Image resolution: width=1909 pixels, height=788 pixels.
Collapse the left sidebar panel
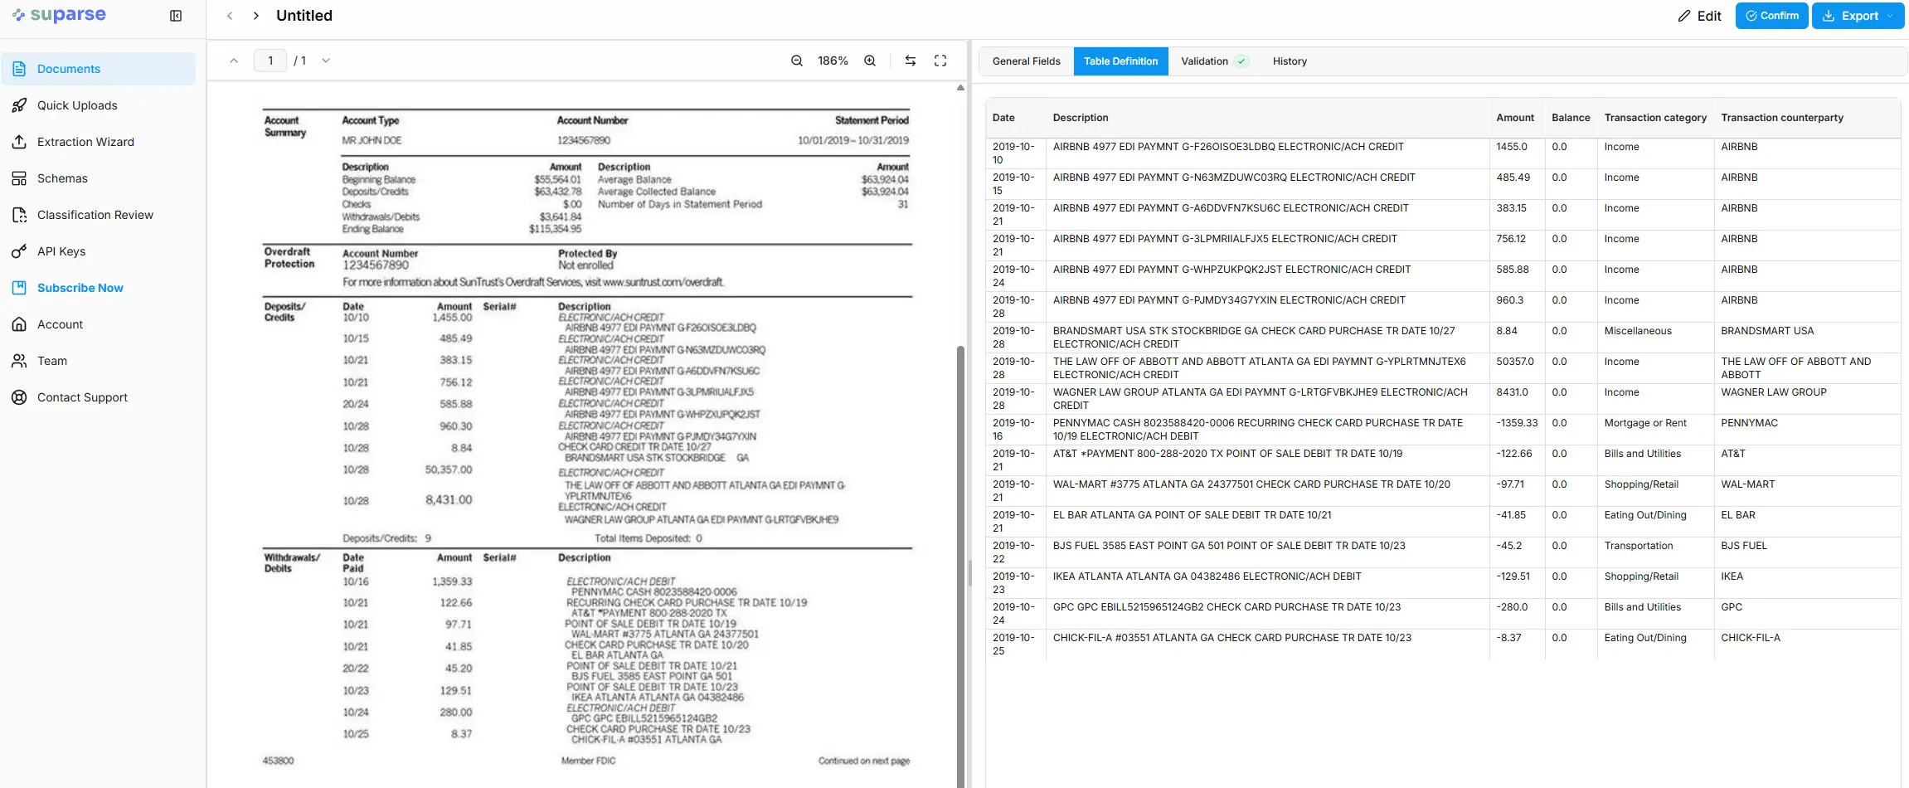click(x=175, y=15)
